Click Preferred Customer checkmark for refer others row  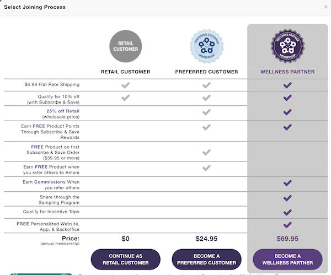click(206, 168)
